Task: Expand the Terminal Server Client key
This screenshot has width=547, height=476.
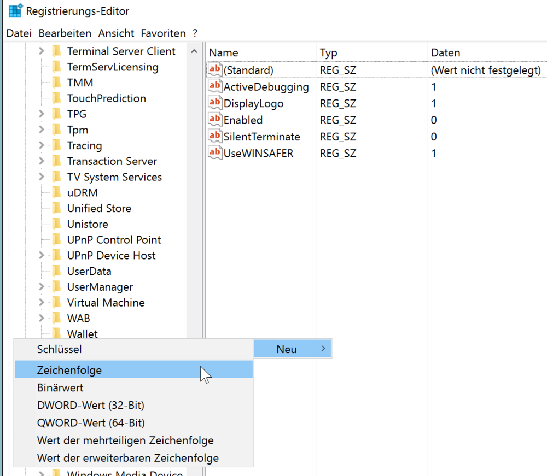Action: pos(42,51)
